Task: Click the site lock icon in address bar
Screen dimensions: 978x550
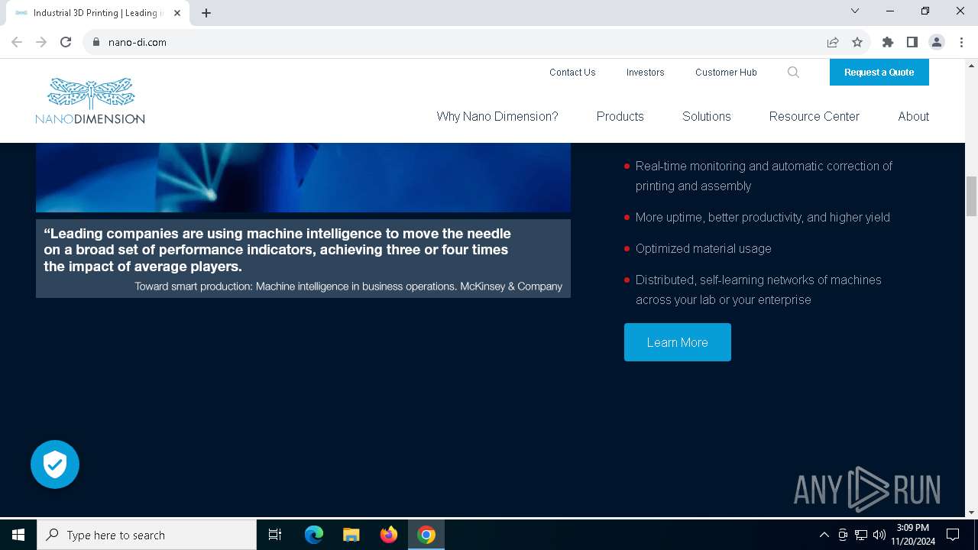Action: pos(96,42)
